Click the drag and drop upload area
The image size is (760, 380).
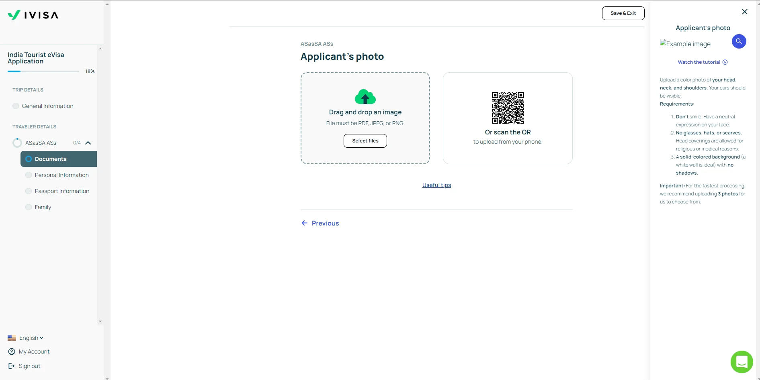coord(365,118)
